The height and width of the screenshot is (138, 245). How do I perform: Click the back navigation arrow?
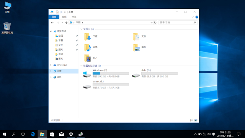click(52, 23)
